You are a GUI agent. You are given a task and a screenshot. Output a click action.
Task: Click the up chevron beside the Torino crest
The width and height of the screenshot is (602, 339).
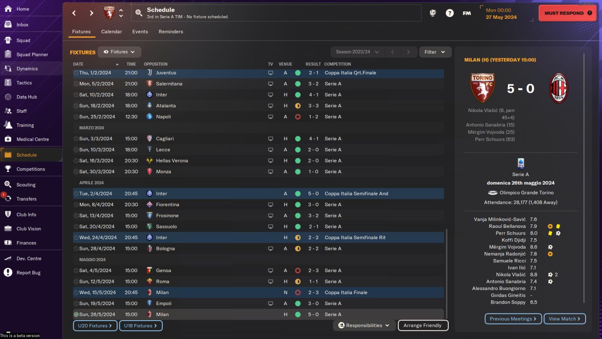coord(121,10)
